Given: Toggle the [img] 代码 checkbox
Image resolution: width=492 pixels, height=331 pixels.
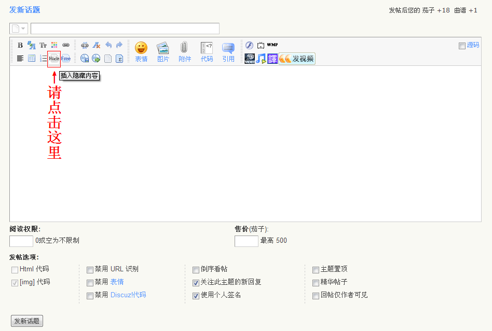Looking at the screenshot, I should (x=15, y=283).
